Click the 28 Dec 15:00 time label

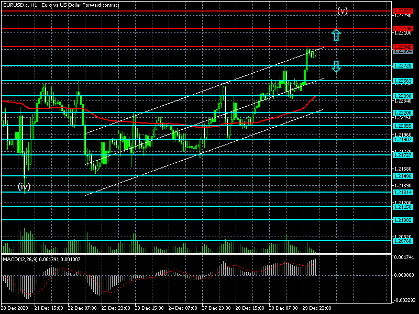249,308
